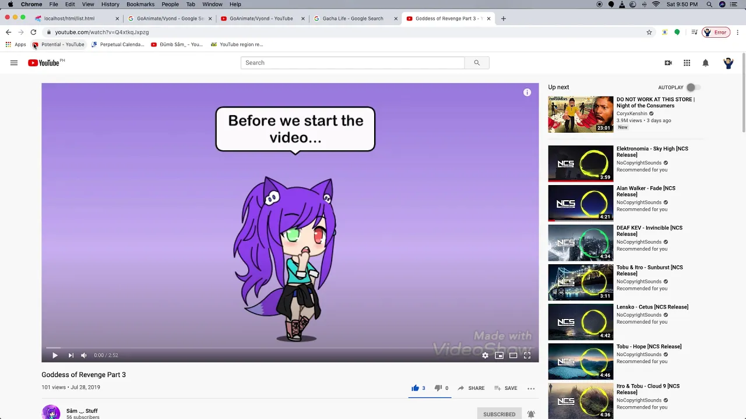746x419 pixels.
Task: Skip to the next video
Action: (71, 355)
